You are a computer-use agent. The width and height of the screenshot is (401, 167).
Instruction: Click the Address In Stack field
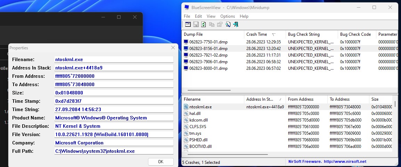coord(114,68)
